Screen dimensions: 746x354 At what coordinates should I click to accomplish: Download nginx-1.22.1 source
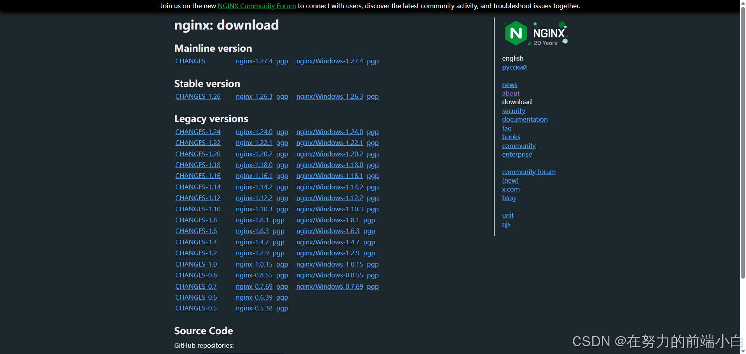pyautogui.click(x=254, y=143)
